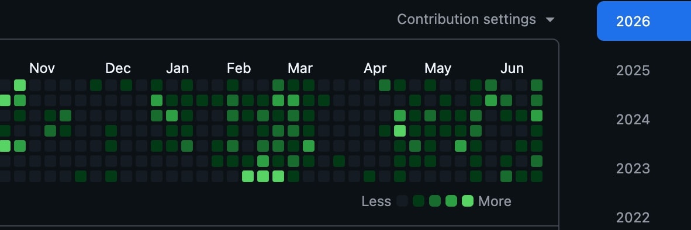Click the second legend swatch after Less
The height and width of the screenshot is (230, 691).
(418, 201)
